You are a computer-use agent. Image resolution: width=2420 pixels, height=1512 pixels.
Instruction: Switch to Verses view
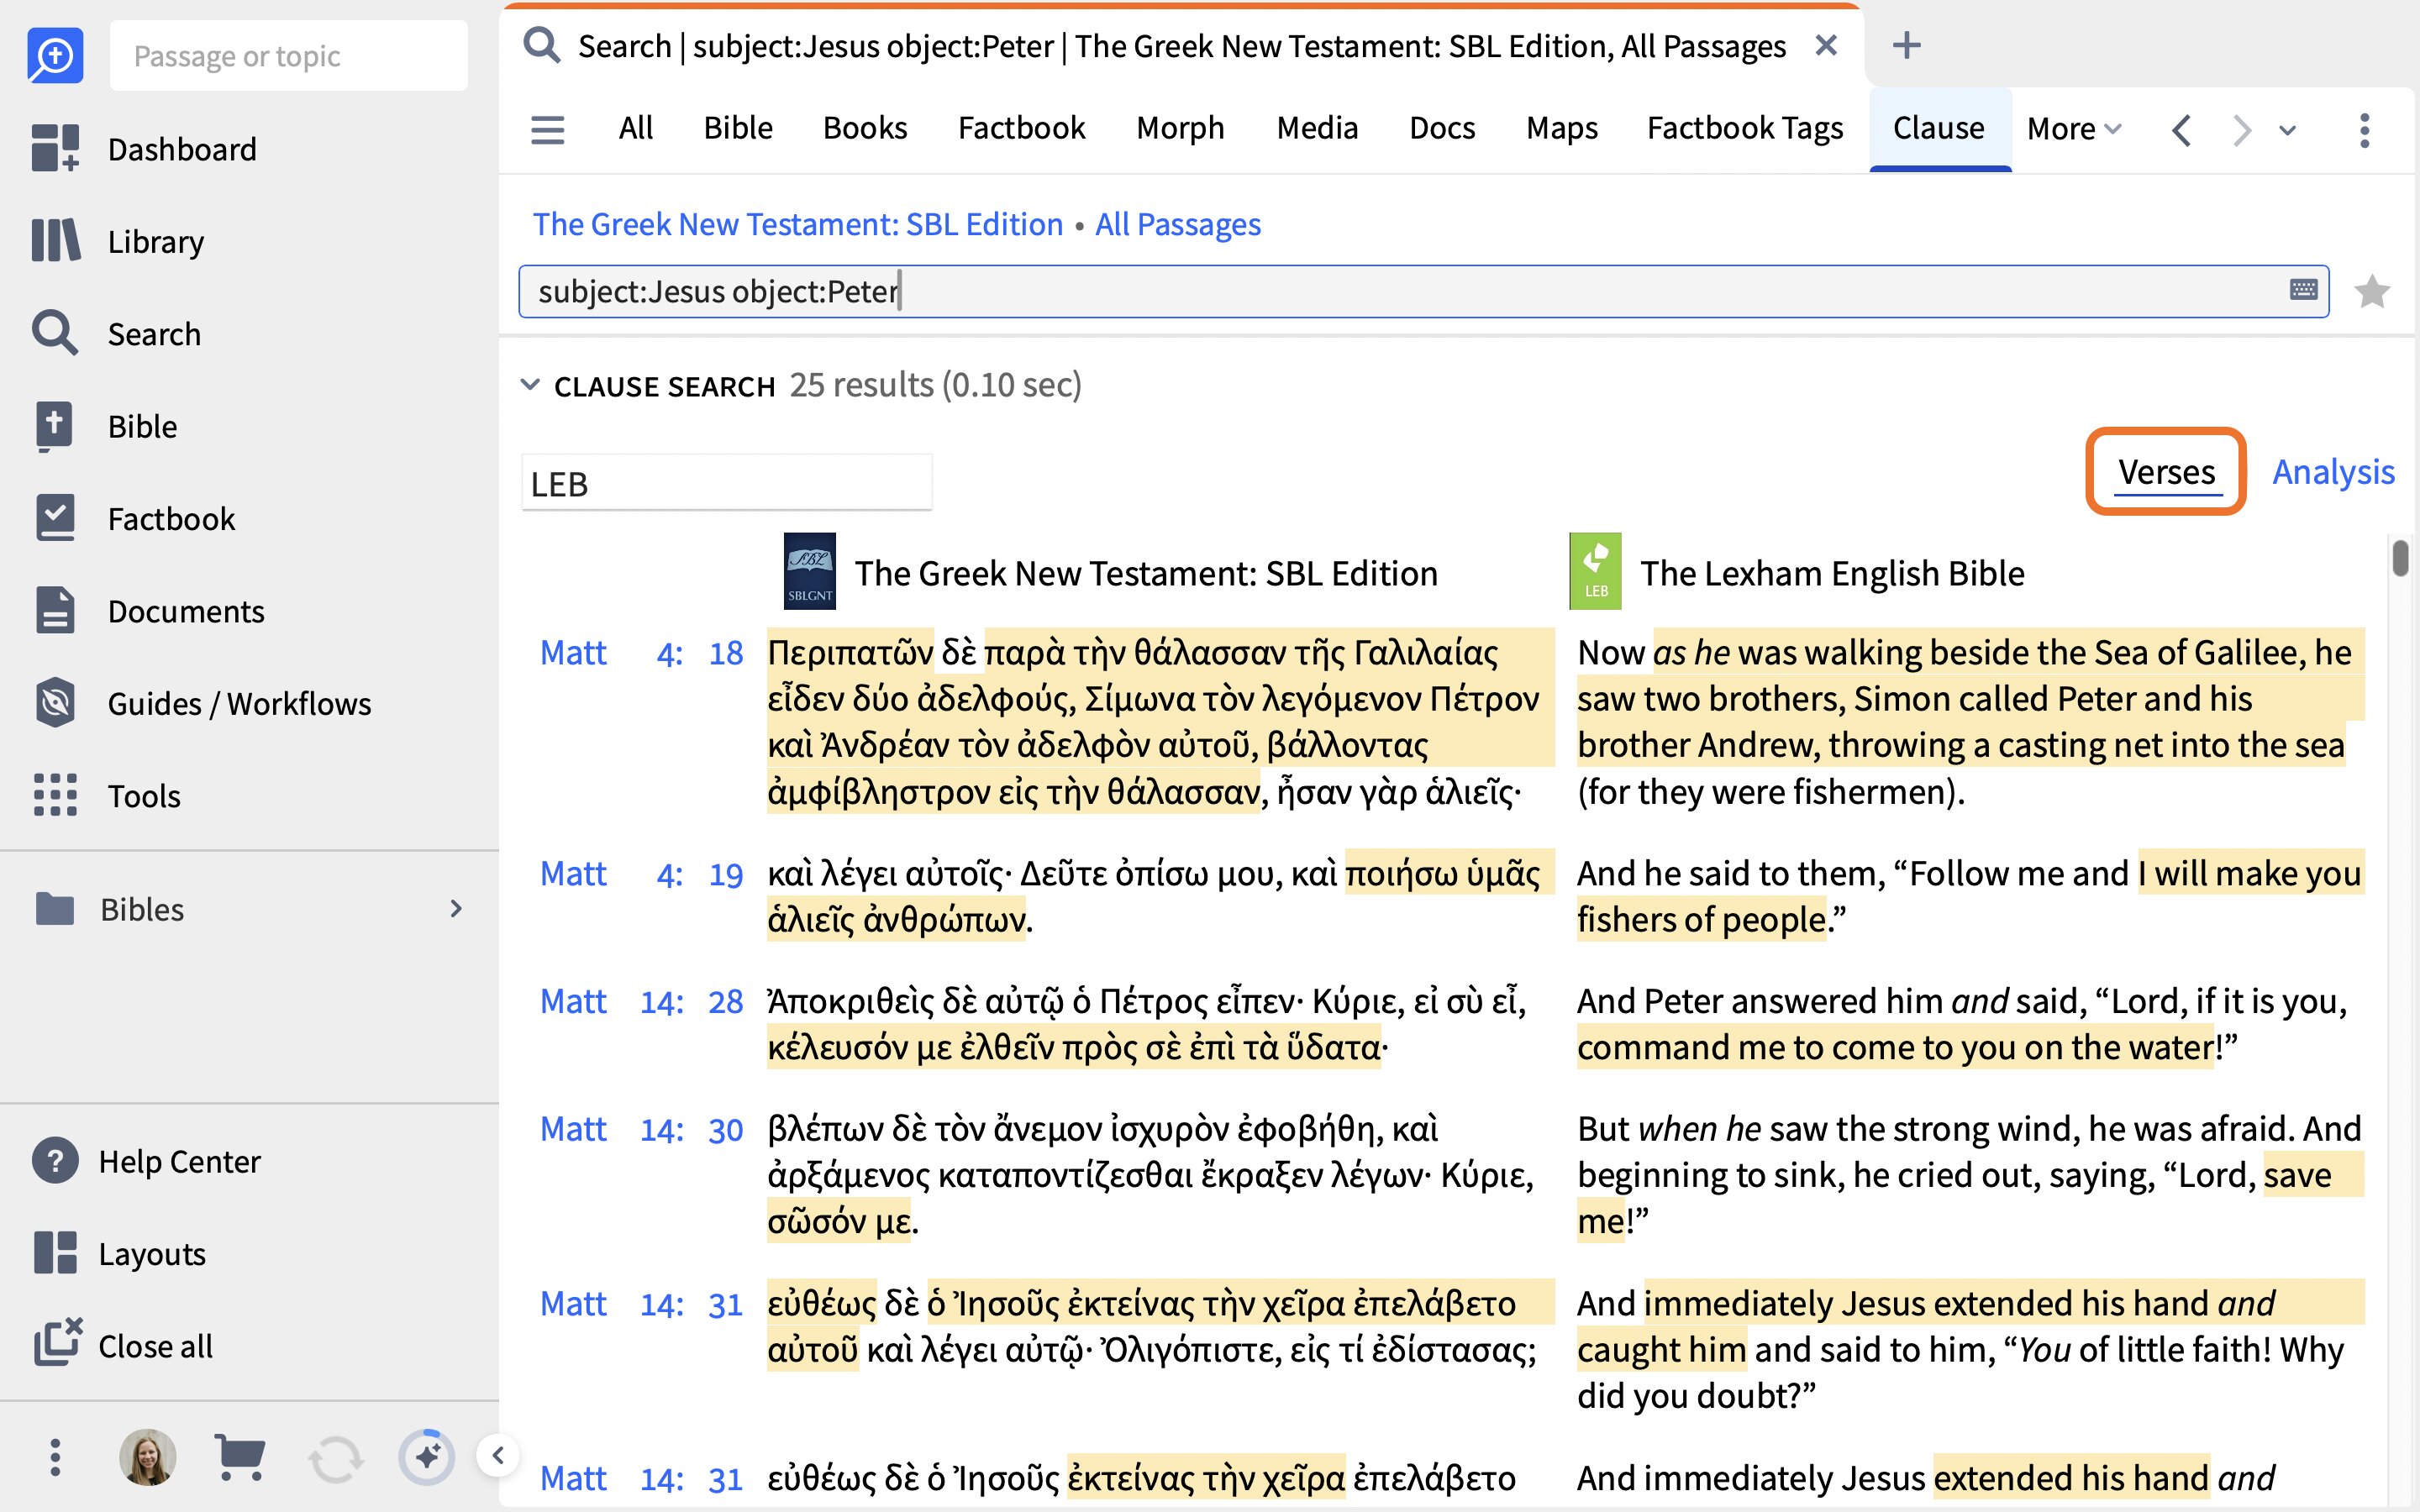pos(2166,471)
